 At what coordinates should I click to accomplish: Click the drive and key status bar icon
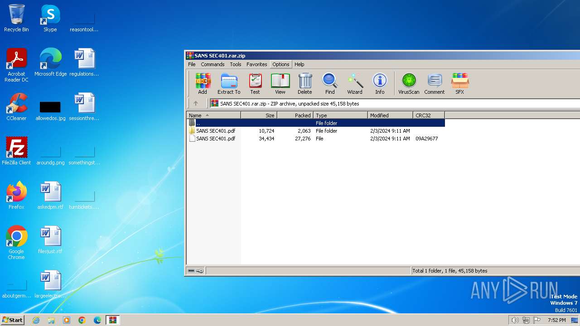pyautogui.click(x=196, y=271)
